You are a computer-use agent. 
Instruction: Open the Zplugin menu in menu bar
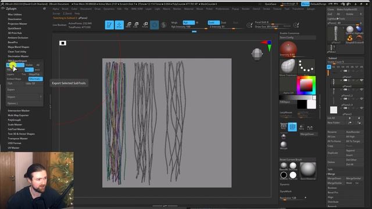pyautogui.click(x=311, y=9)
